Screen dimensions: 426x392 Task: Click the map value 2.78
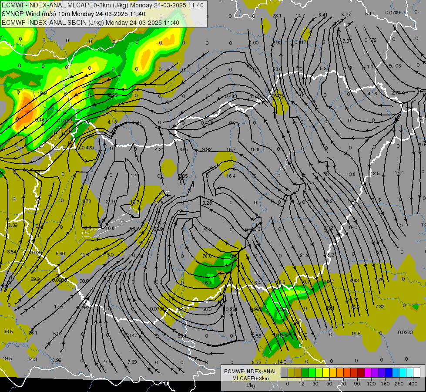(x=396, y=93)
